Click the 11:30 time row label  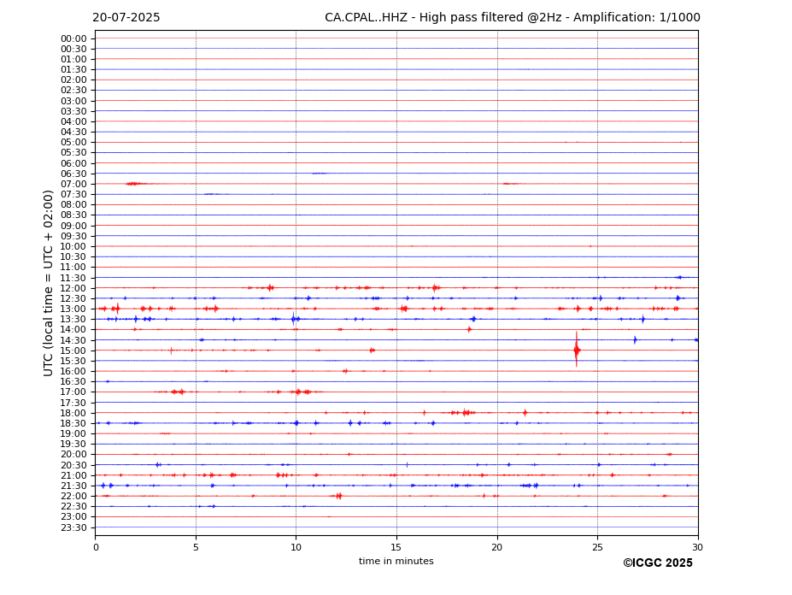73,278
